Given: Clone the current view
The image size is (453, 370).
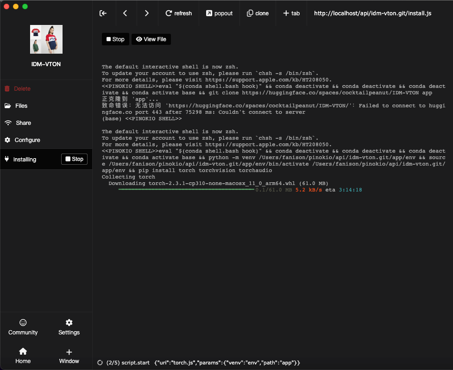Looking at the screenshot, I should click(258, 13).
